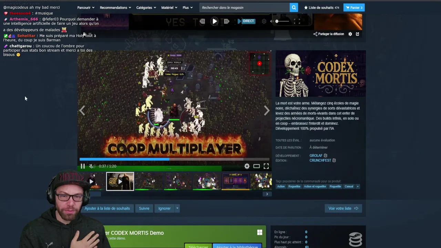Open Liste de souhaits 474
Screen dimensions: 441x248
(321, 8)
